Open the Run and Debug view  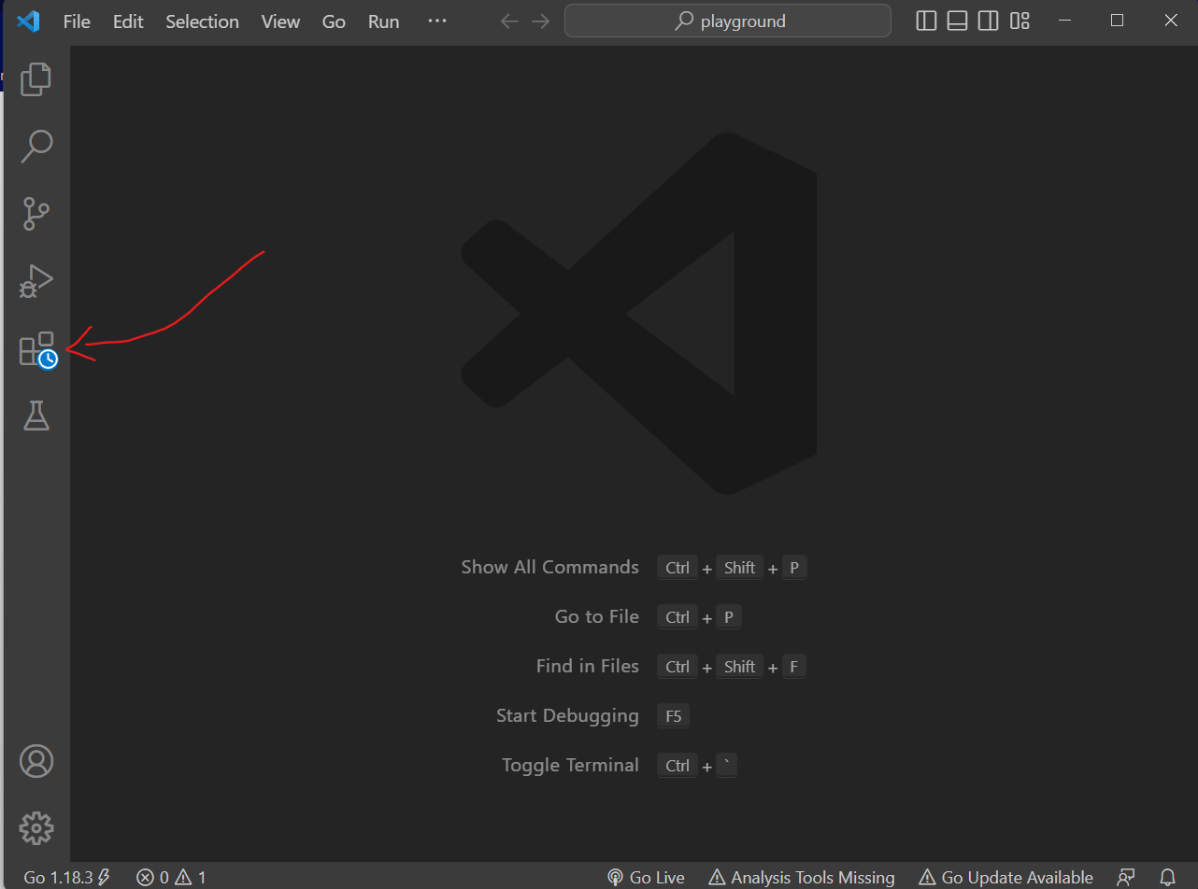point(36,281)
